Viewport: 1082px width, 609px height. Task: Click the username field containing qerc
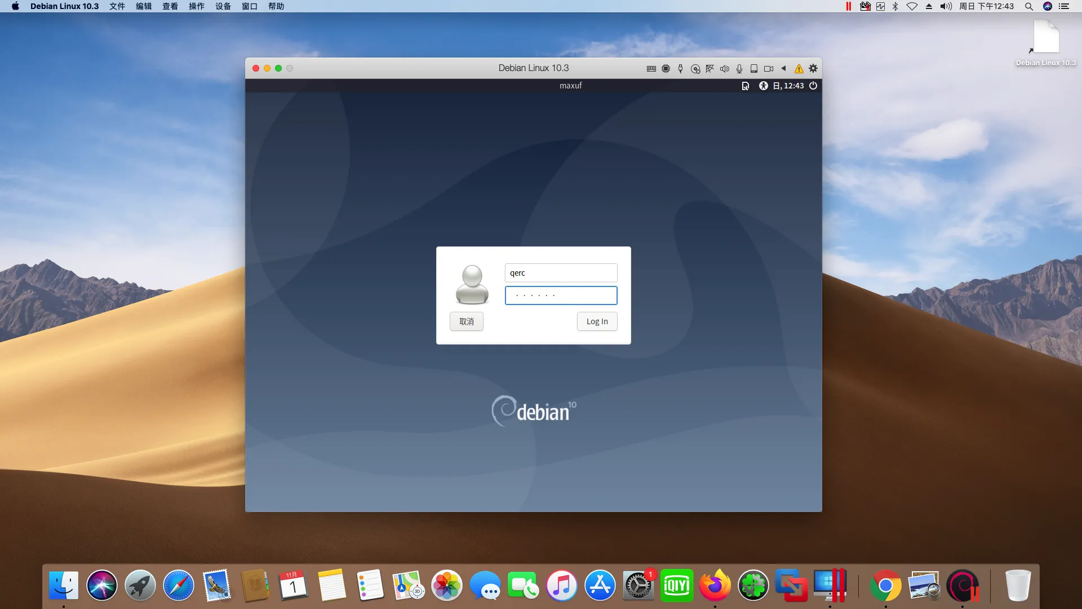[561, 273]
